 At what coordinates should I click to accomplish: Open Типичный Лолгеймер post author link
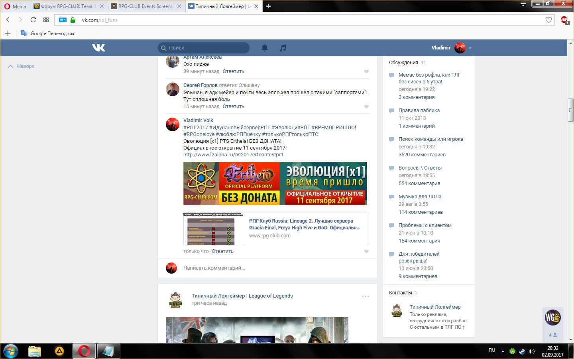click(242, 296)
